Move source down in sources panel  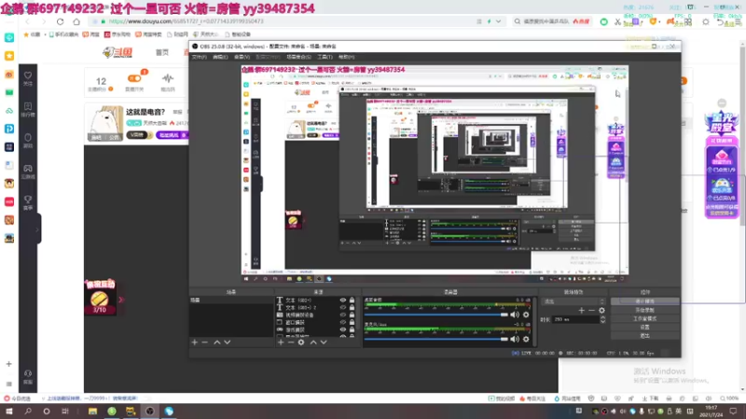click(324, 342)
